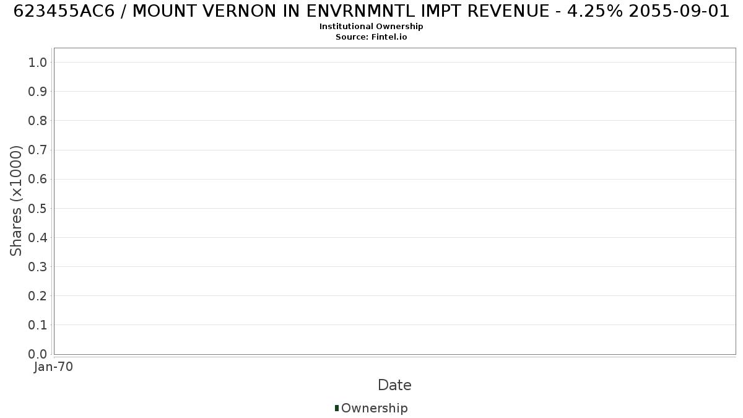The width and height of the screenshot is (743, 418).
Task: Click the 0.3 y-axis tick label
Action: tap(38, 266)
